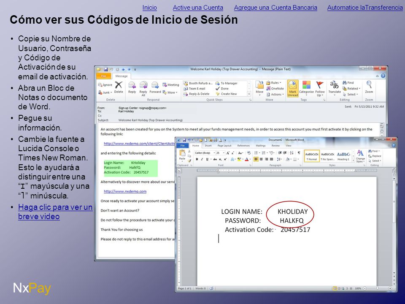Open the More dropdown in Respond group

(x=170, y=92)
